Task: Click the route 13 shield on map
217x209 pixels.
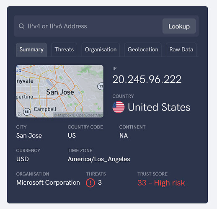Action: click(x=101, y=86)
